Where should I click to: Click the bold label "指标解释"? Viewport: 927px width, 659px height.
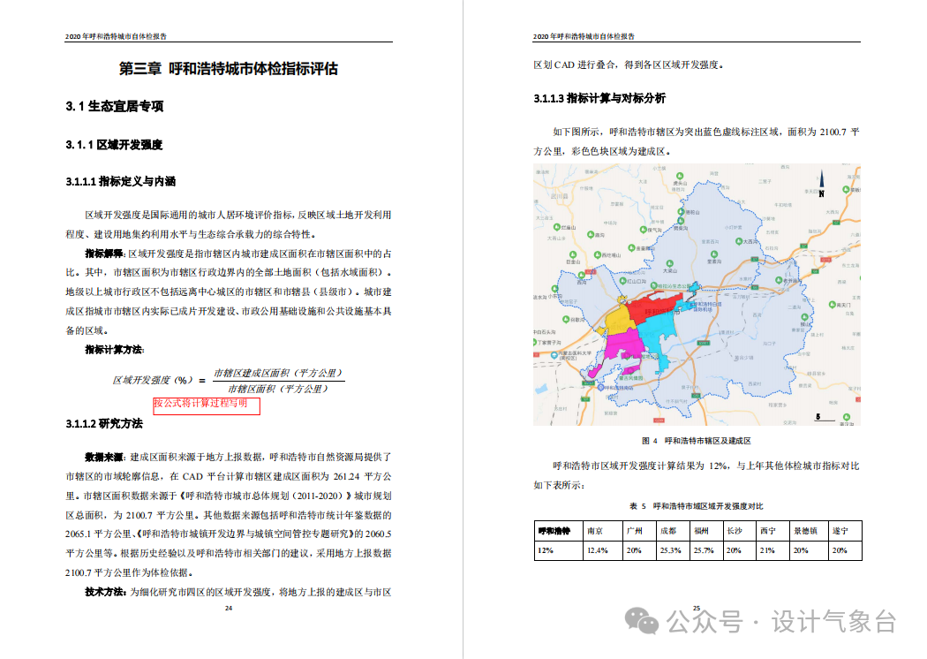pyautogui.click(x=104, y=254)
